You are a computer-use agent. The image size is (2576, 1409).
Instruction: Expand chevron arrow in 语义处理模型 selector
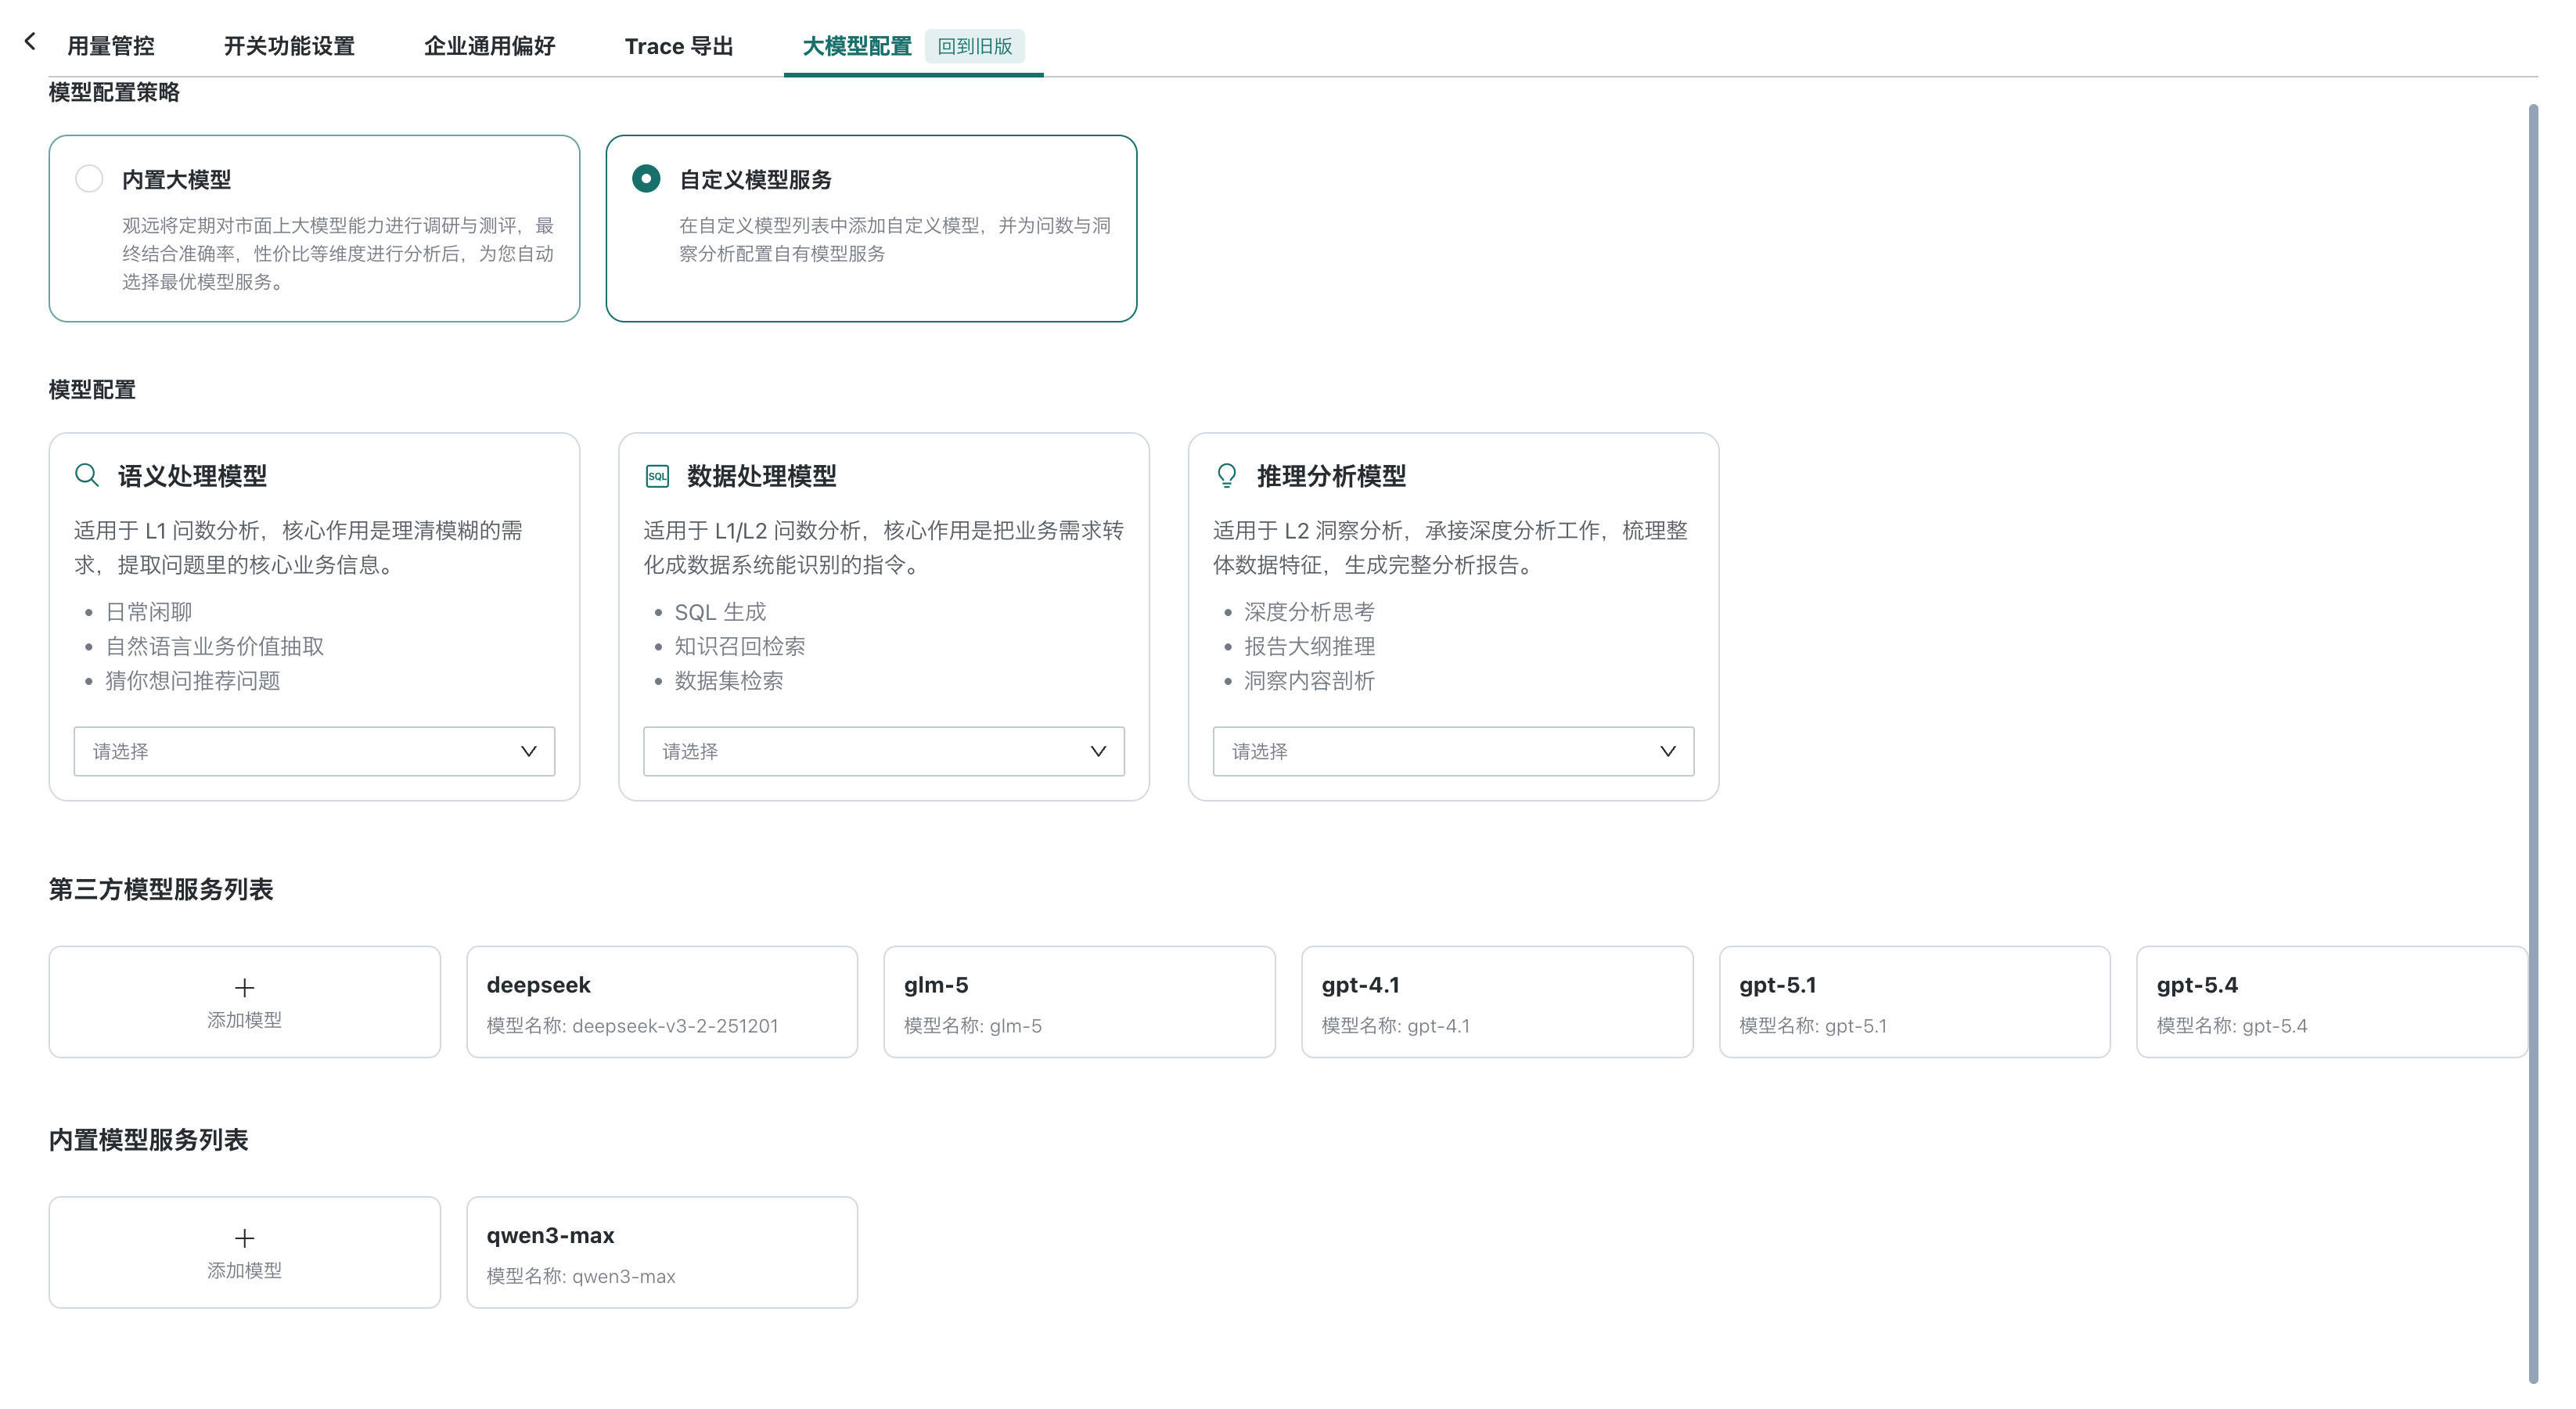point(529,751)
